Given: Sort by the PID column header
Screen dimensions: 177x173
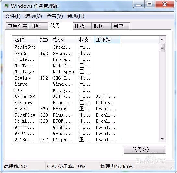Looking at the screenshot, I should (44, 40).
